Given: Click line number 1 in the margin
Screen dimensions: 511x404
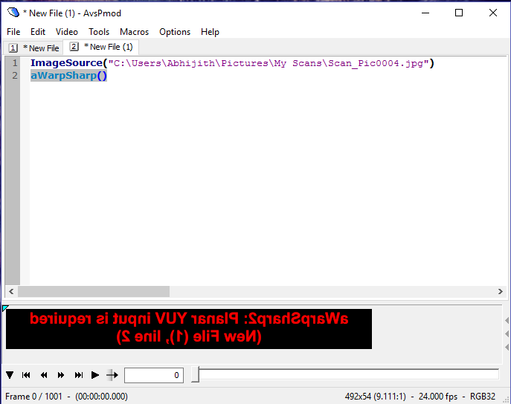Looking at the screenshot, I should (15, 63).
